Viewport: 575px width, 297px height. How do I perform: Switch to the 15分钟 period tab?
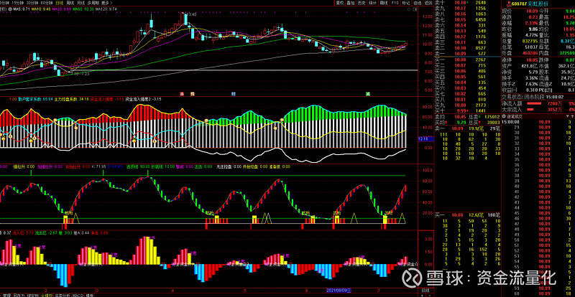point(17,3)
